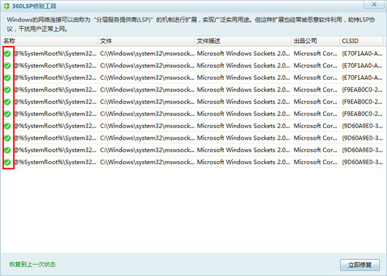Sort by the 文件描述 column header
Screen dimensions: 387x276
[243, 41]
